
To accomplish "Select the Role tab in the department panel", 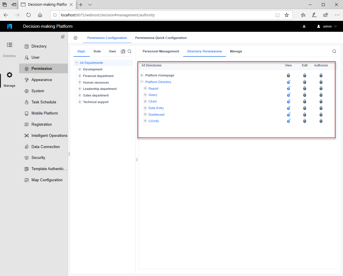I will [97, 51].
